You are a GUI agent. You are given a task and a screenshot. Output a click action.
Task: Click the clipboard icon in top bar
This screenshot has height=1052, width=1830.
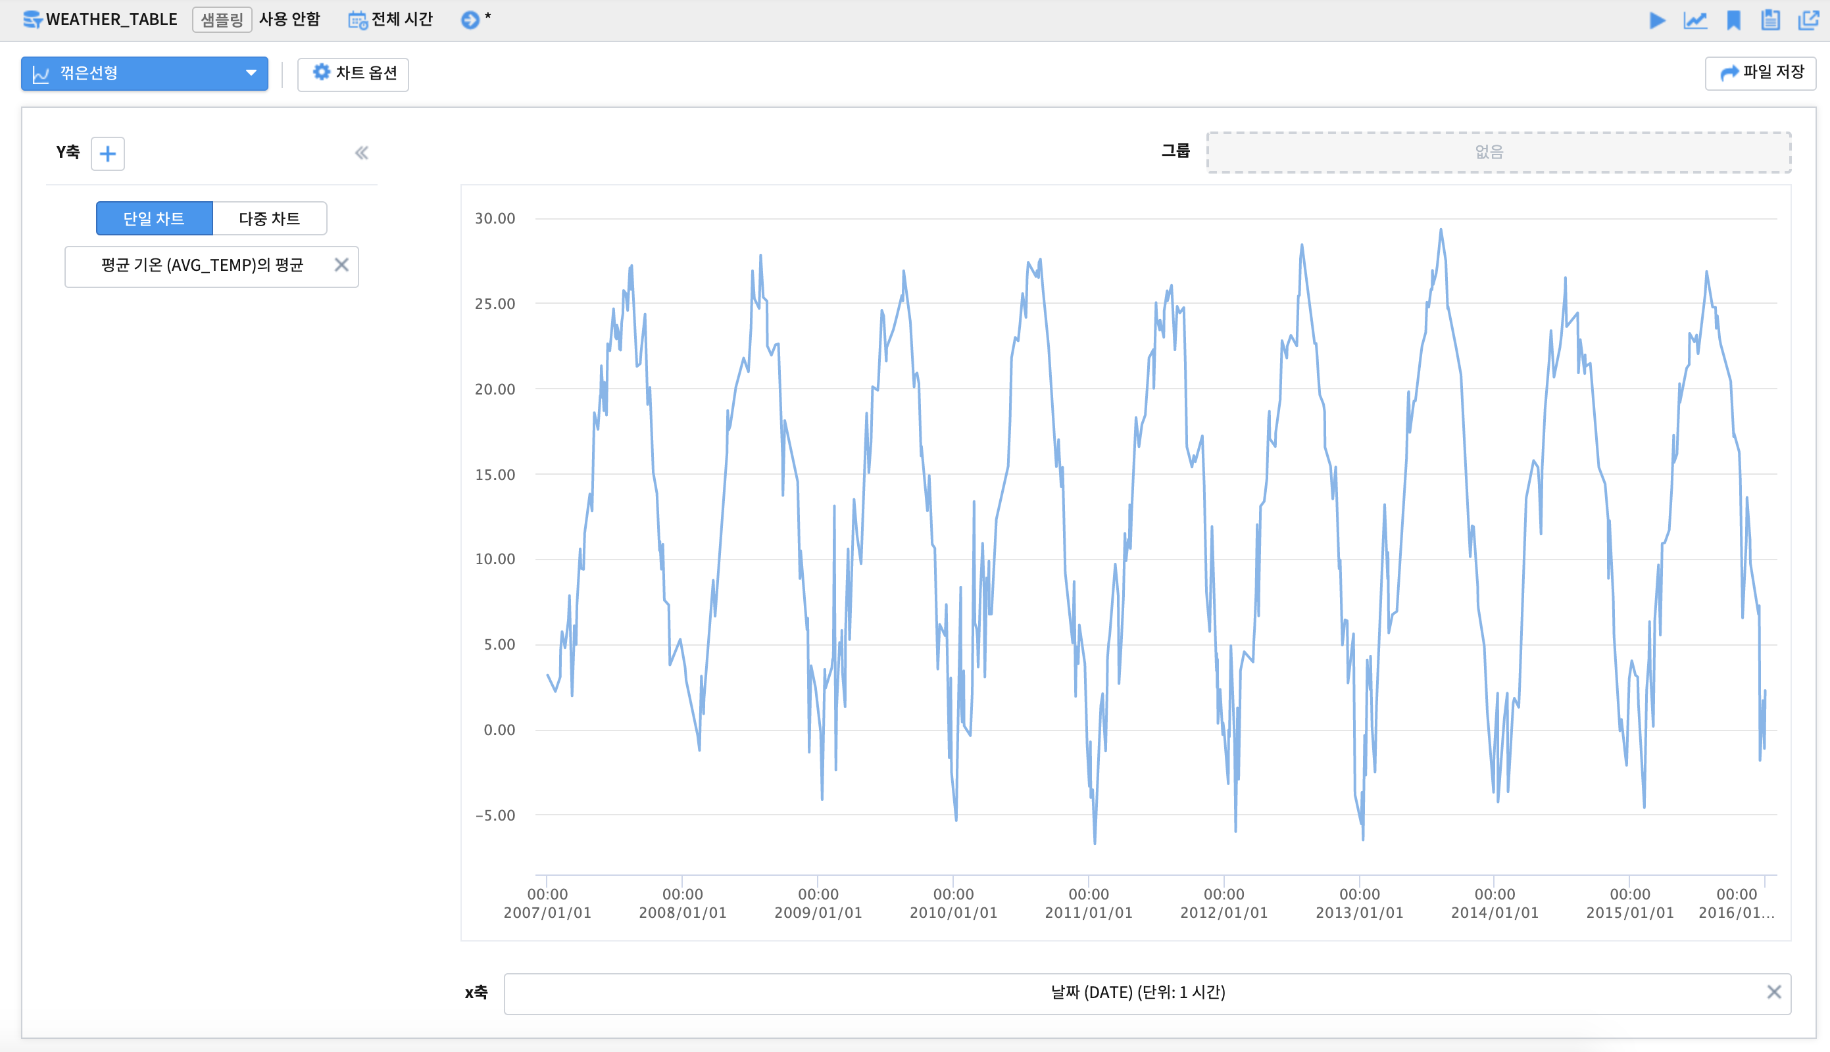click(x=1771, y=20)
